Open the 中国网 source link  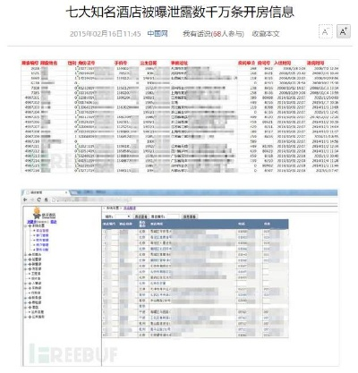(158, 34)
